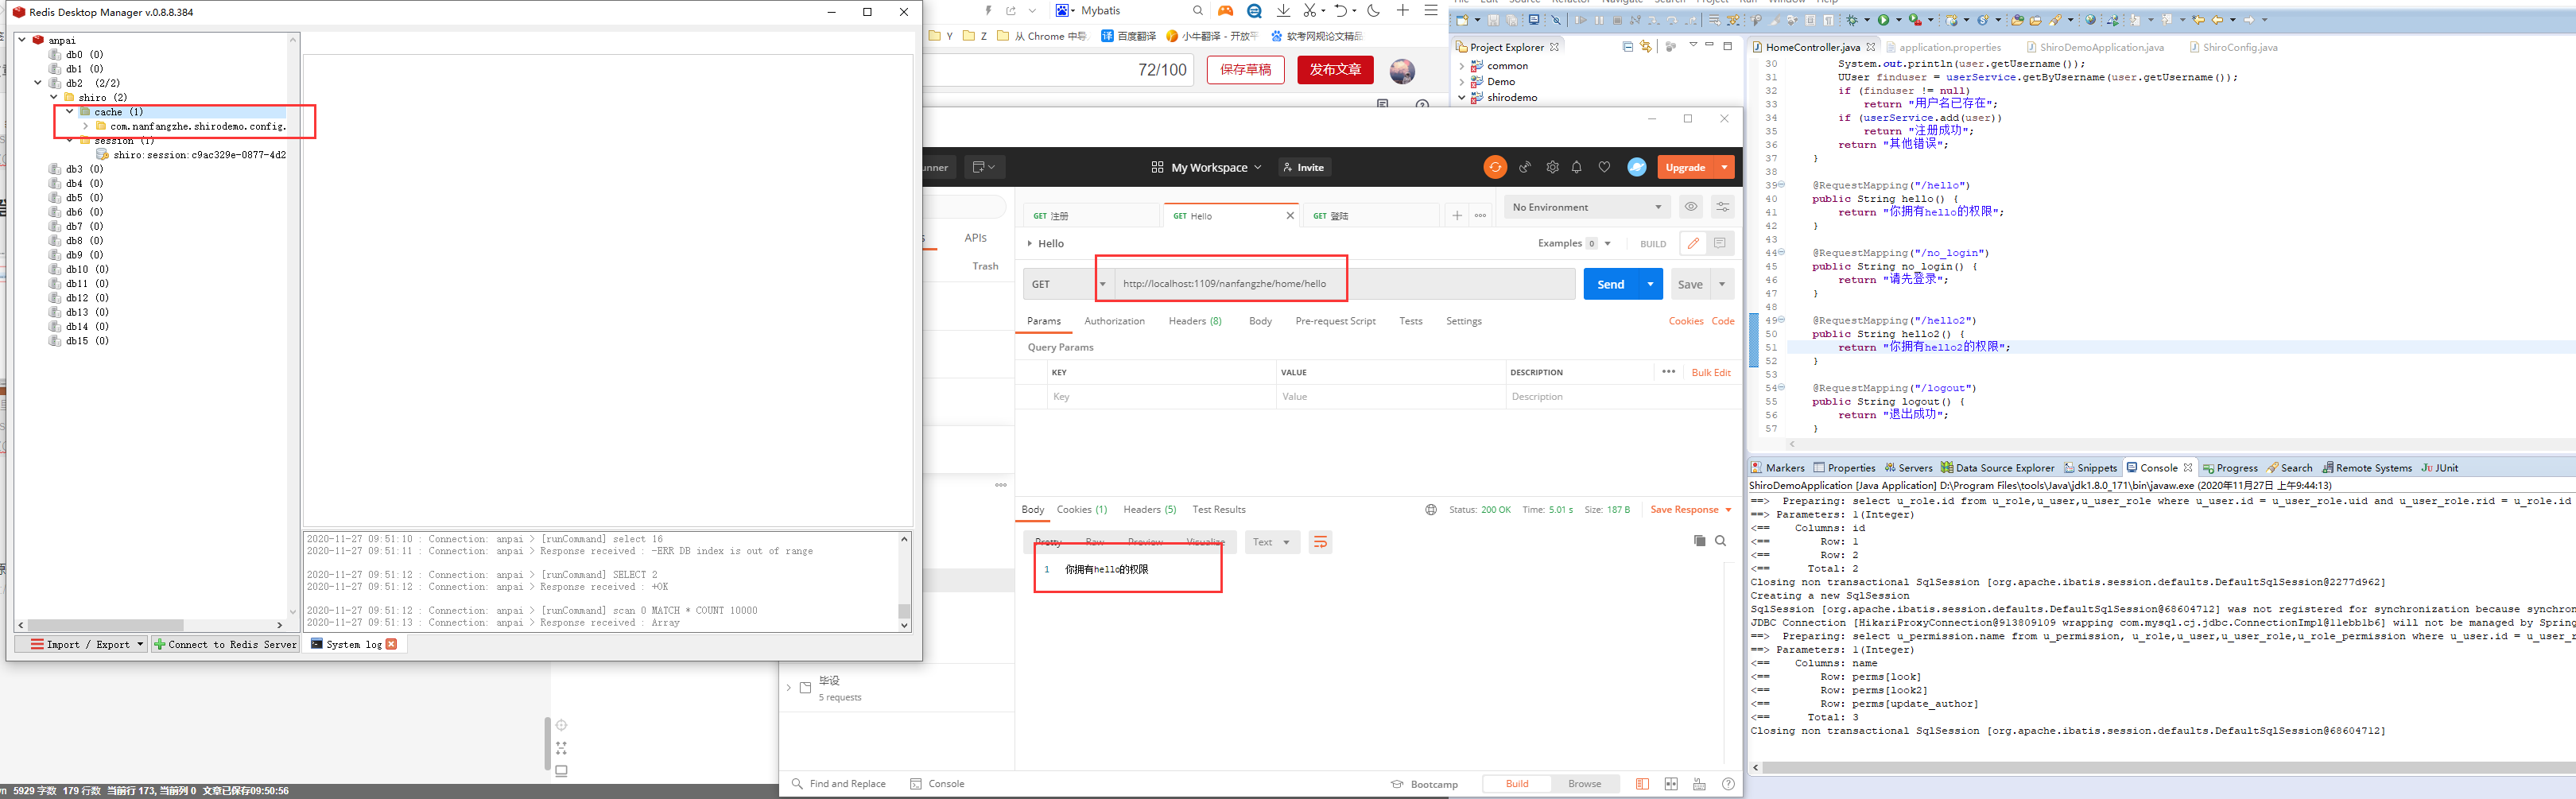The width and height of the screenshot is (2576, 799).
Task: Open manage environments settings icon in Postman
Action: pos(1722,207)
